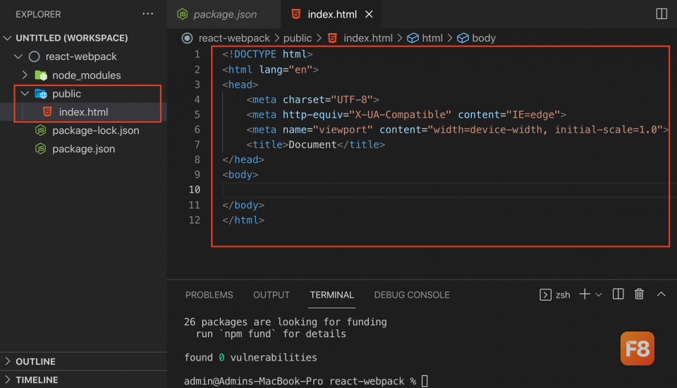Click the public folder globe icon
The image size is (677, 388).
(41, 93)
